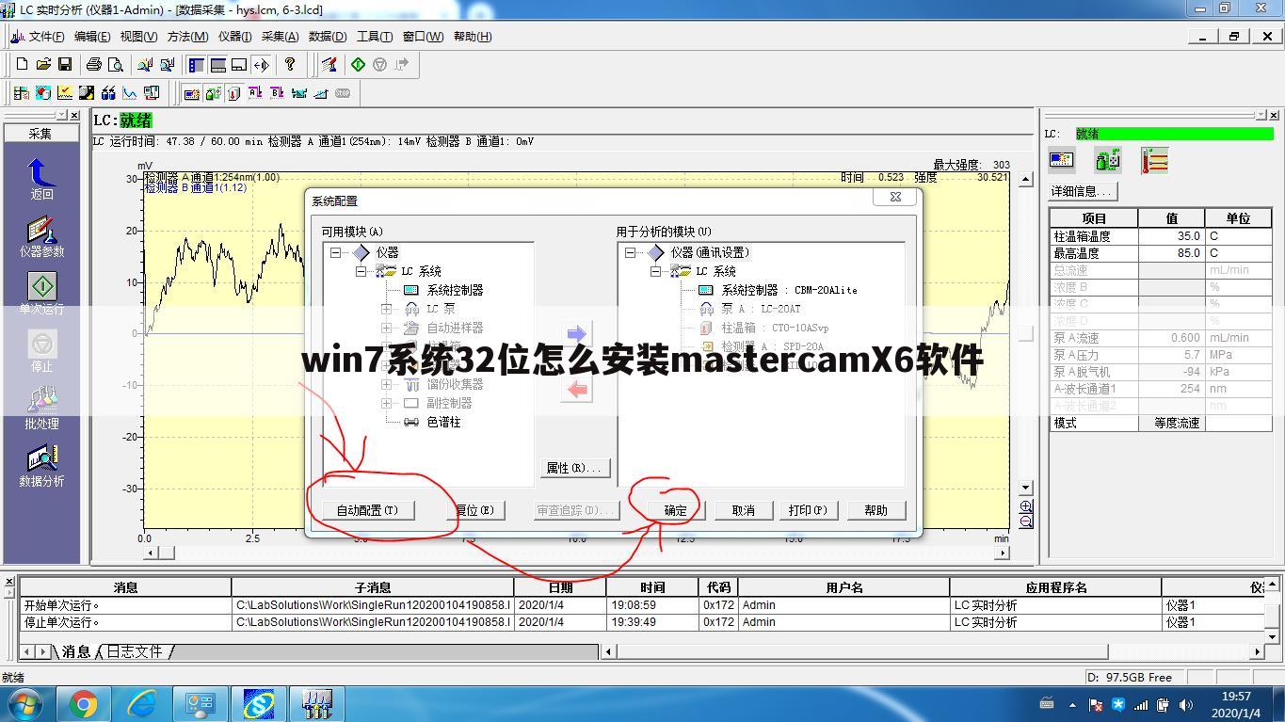The width and height of the screenshot is (1285, 722).
Task: Collapse the LC 系统 node under 可用模块
Action: 361,271
